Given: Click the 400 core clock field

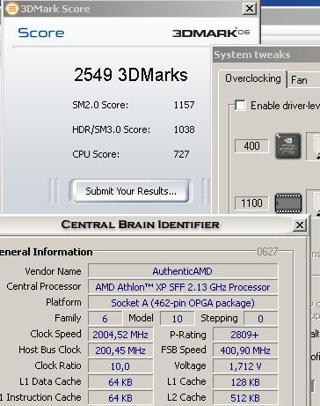Looking at the screenshot, I should point(251,146).
